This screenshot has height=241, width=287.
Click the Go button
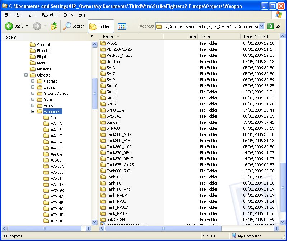pos(274,26)
